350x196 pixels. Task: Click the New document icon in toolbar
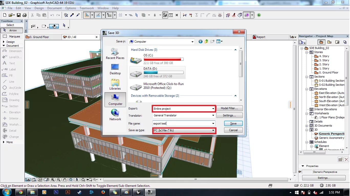pyautogui.click(x=5, y=15)
